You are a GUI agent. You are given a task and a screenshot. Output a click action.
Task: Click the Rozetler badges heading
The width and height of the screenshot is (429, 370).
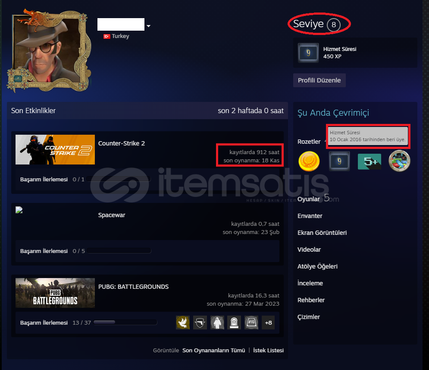(309, 142)
